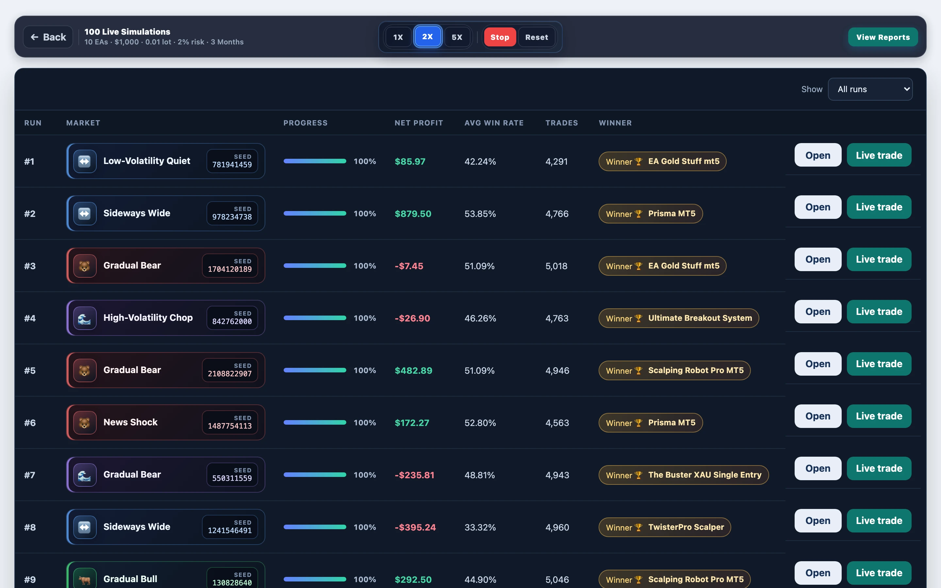Click net profit value $879.50
Screen dimensions: 941x588
coord(413,214)
